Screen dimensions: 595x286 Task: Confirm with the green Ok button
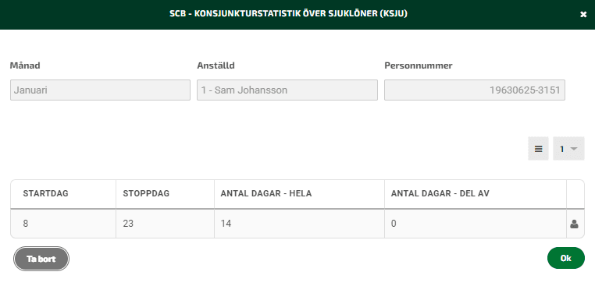566,258
